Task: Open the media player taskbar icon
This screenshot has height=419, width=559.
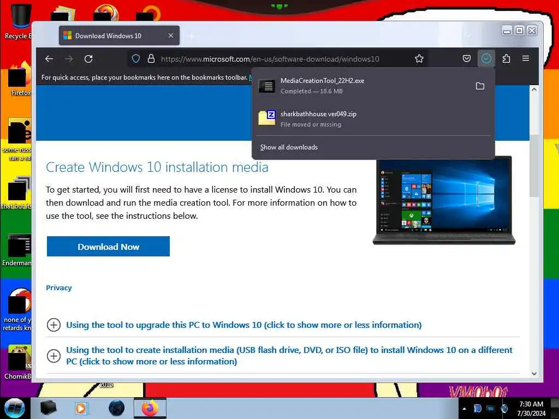Action: (81, 409)
